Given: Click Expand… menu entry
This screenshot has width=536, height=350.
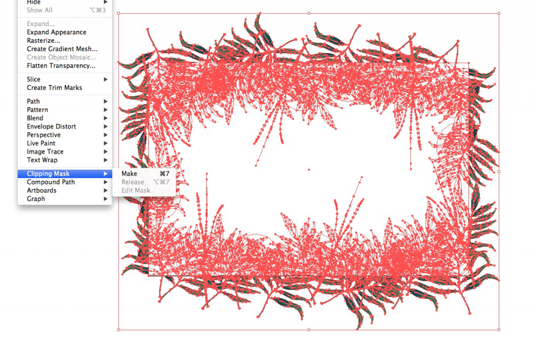Looking at the screenshot, I should [x=64, y=24].
